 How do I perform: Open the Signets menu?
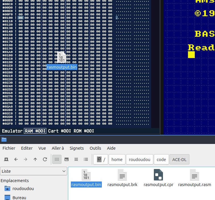coord(77,148)
